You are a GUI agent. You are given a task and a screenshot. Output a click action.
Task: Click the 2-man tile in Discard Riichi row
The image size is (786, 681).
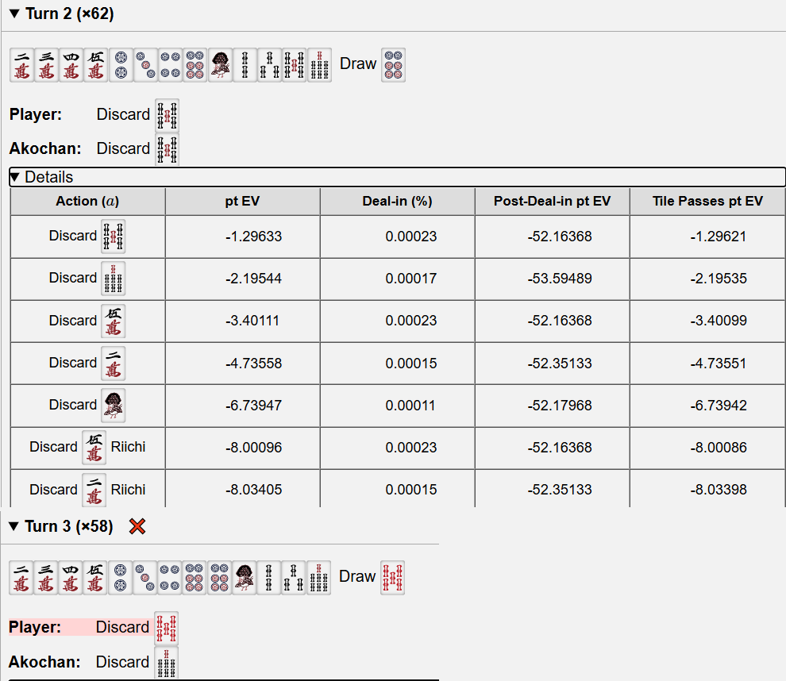pos(94,490)
